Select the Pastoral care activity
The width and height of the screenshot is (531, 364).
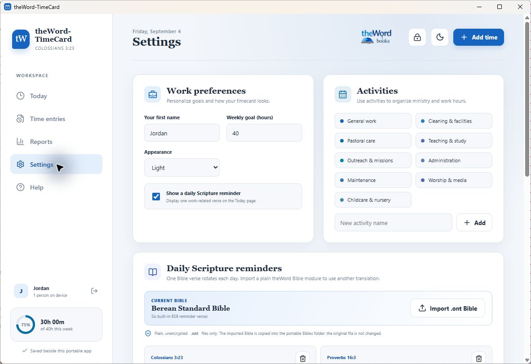(373, 141)
